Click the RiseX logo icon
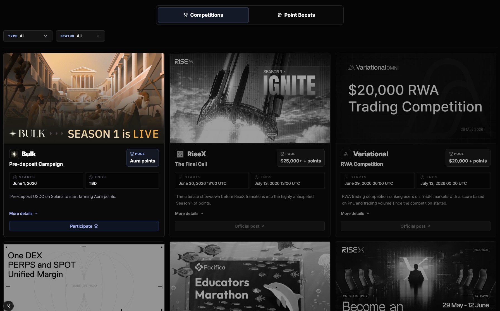 coord(180,154)
